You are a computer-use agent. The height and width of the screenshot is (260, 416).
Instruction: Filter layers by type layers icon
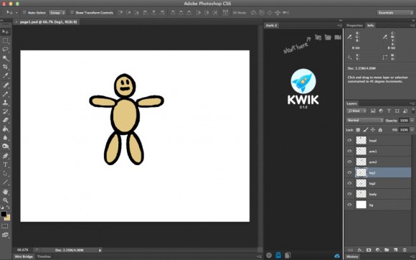click(389, 111)
